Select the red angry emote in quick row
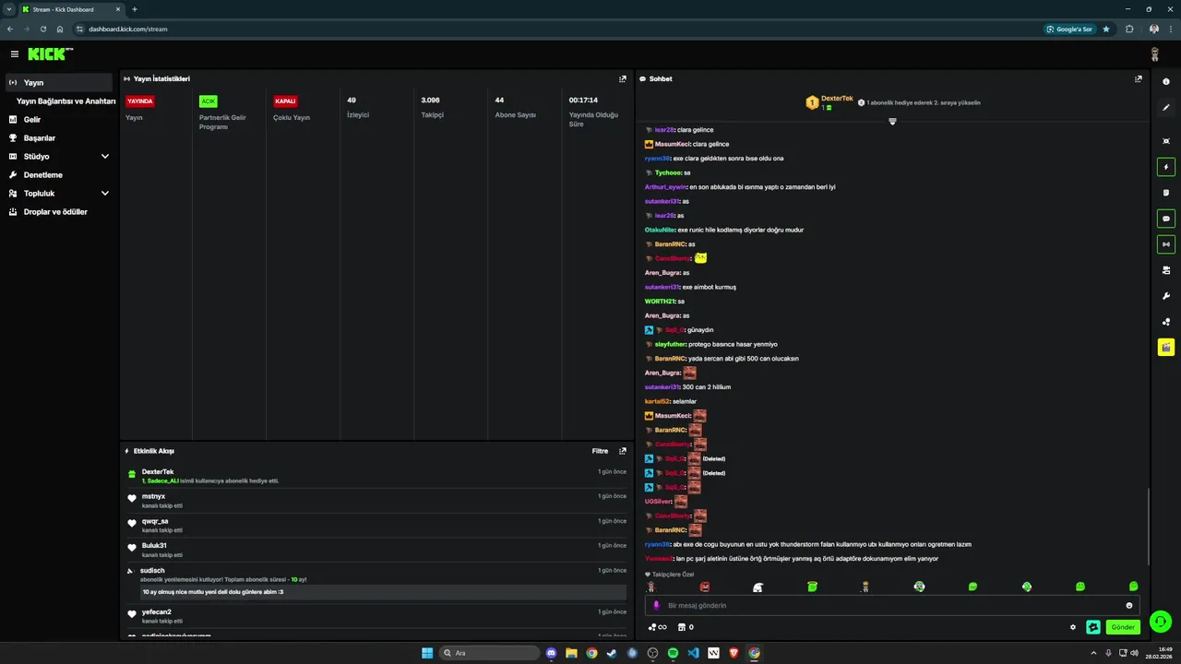 (x=705, y=587)
